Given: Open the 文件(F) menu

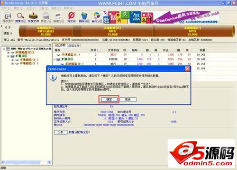Looking at the screenshot, I should pyautogui.click(x=6, y=8).
